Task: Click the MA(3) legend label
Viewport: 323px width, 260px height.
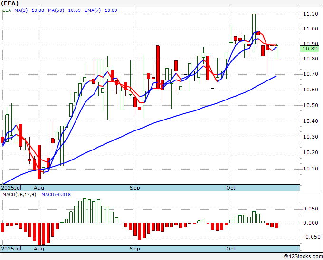Action: tap(21, 10)
